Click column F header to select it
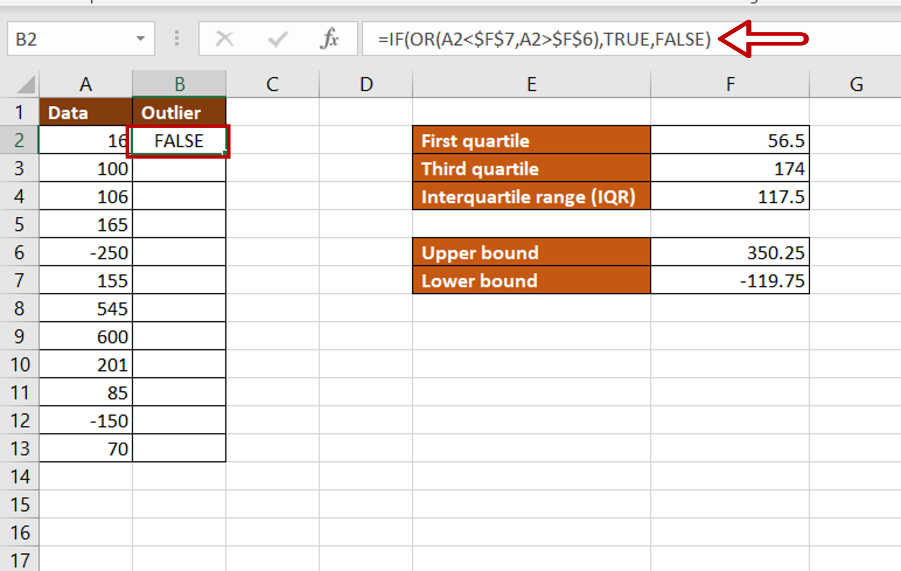Viewport: 901px width, 571px height. pos(730,84)
